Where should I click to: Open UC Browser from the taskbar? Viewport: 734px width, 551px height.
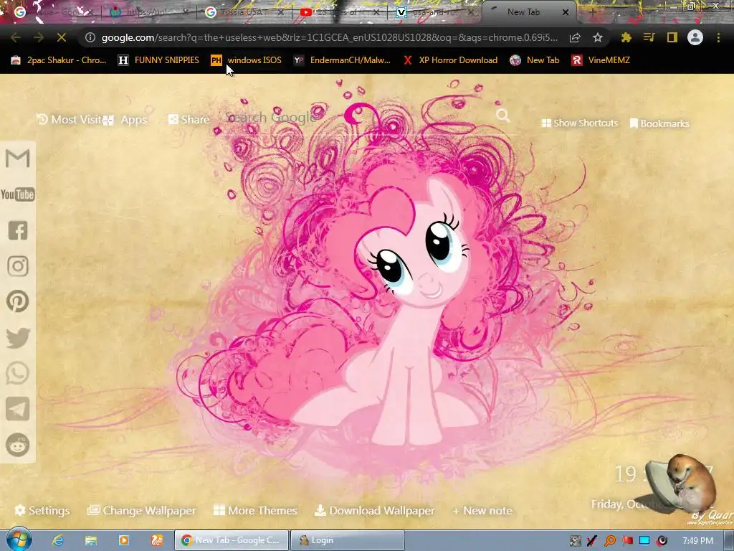[x=156, y=540]
